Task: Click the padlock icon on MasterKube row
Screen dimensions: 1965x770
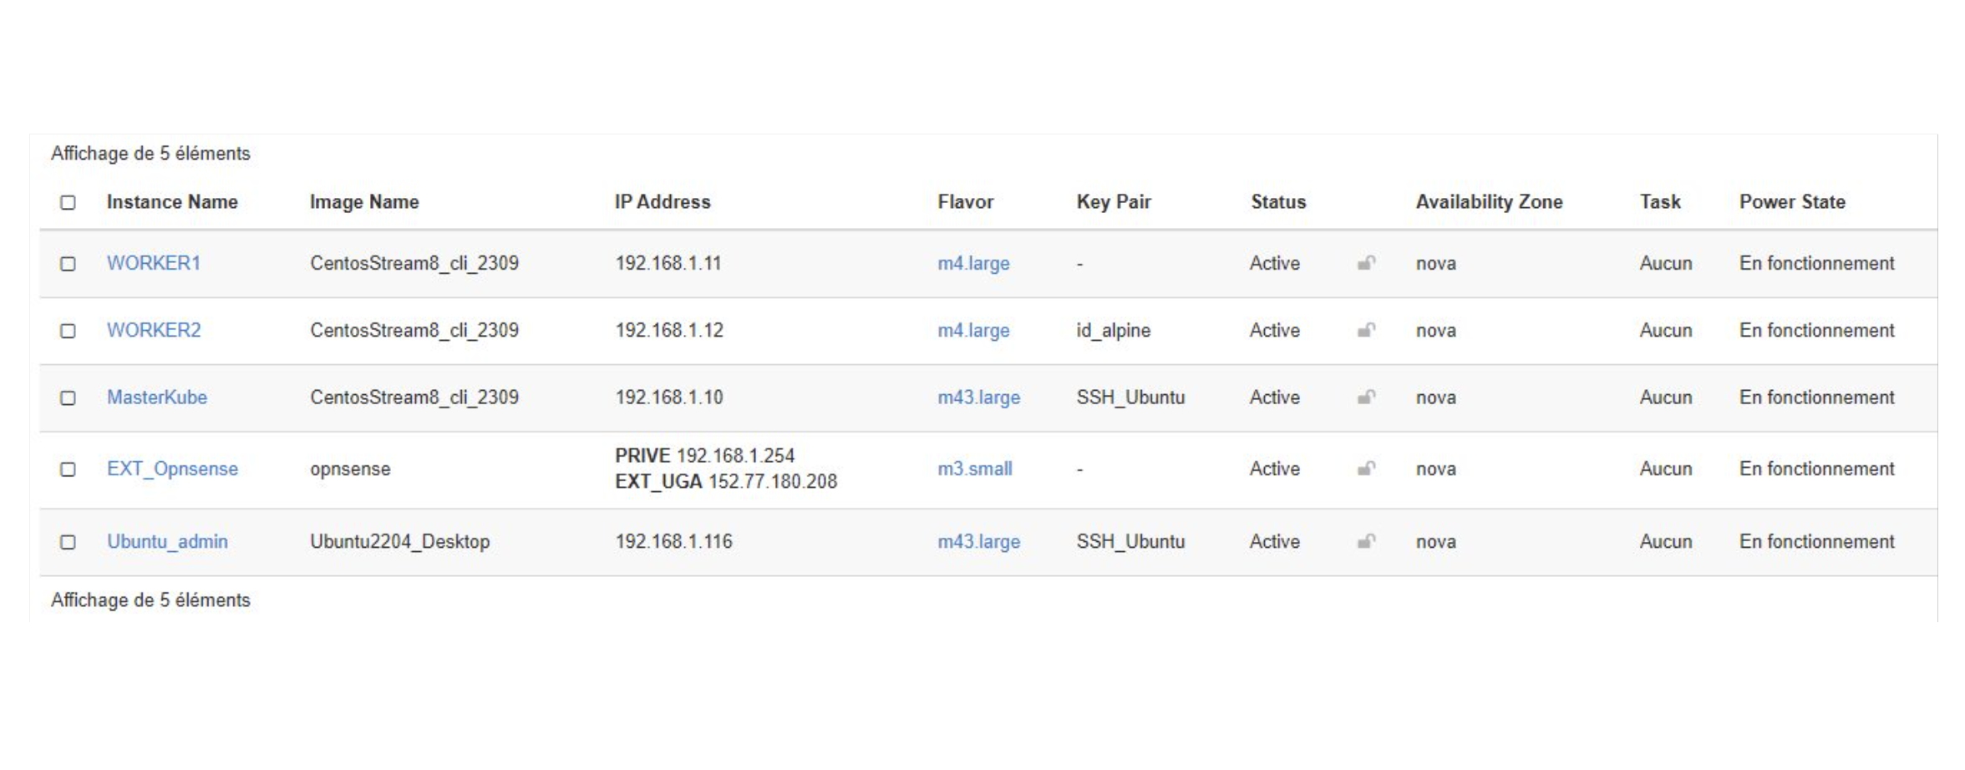Action: click(x=1365, y=398)
